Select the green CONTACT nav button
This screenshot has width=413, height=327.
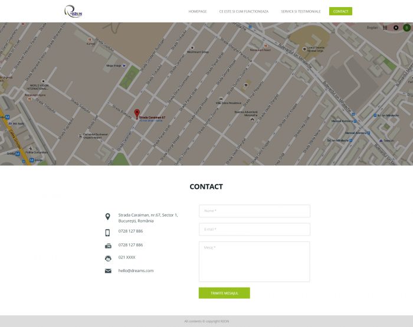(x=340, y=11)
